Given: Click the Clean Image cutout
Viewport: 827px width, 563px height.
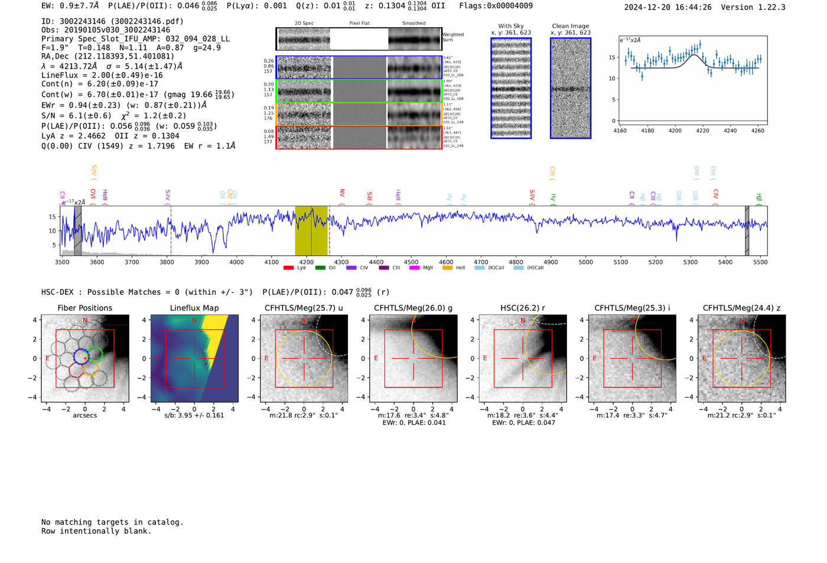Looking at the screenshot, I should coord(571,88).
